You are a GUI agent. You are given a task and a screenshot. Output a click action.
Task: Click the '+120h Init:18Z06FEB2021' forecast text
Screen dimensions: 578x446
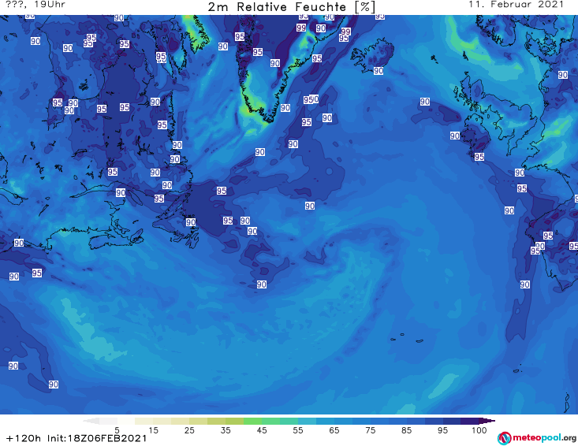click(x=76, y=438)
